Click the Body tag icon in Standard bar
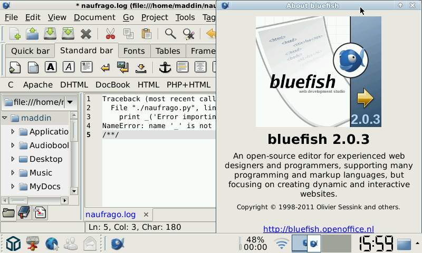This screenshot has height=253, width=422. [x=33, y=67]
